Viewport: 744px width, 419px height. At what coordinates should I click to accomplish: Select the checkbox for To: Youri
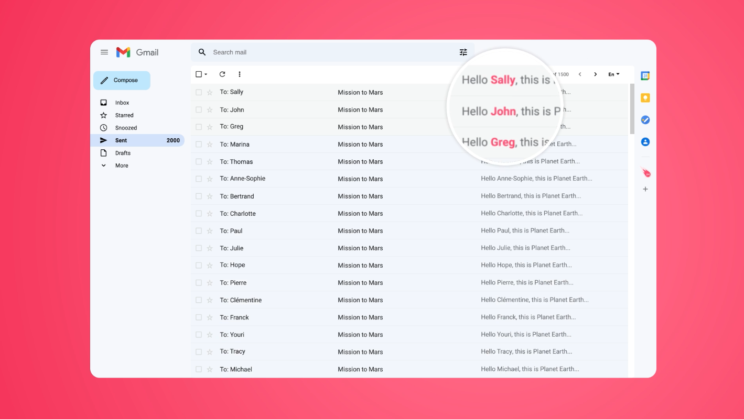pyautogui.click(x=199, y=334)
